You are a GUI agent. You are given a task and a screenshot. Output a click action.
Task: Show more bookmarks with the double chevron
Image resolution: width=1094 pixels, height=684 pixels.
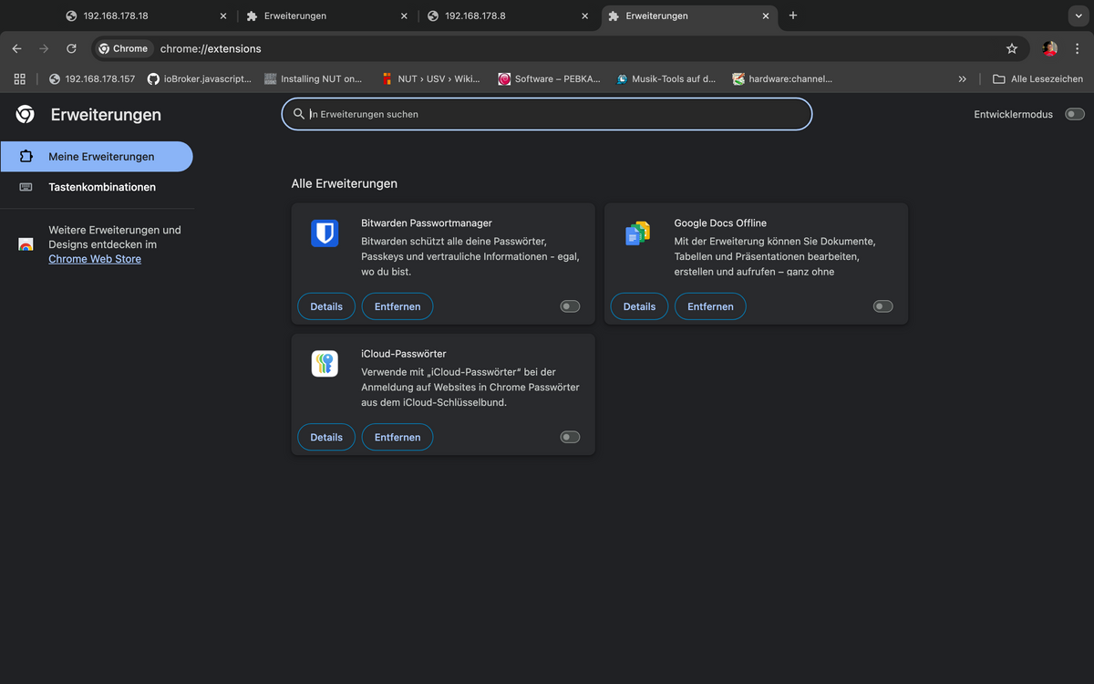point(962,79)
